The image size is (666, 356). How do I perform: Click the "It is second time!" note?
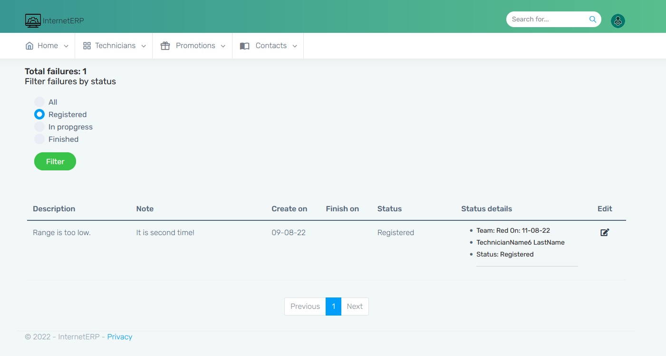165,233
